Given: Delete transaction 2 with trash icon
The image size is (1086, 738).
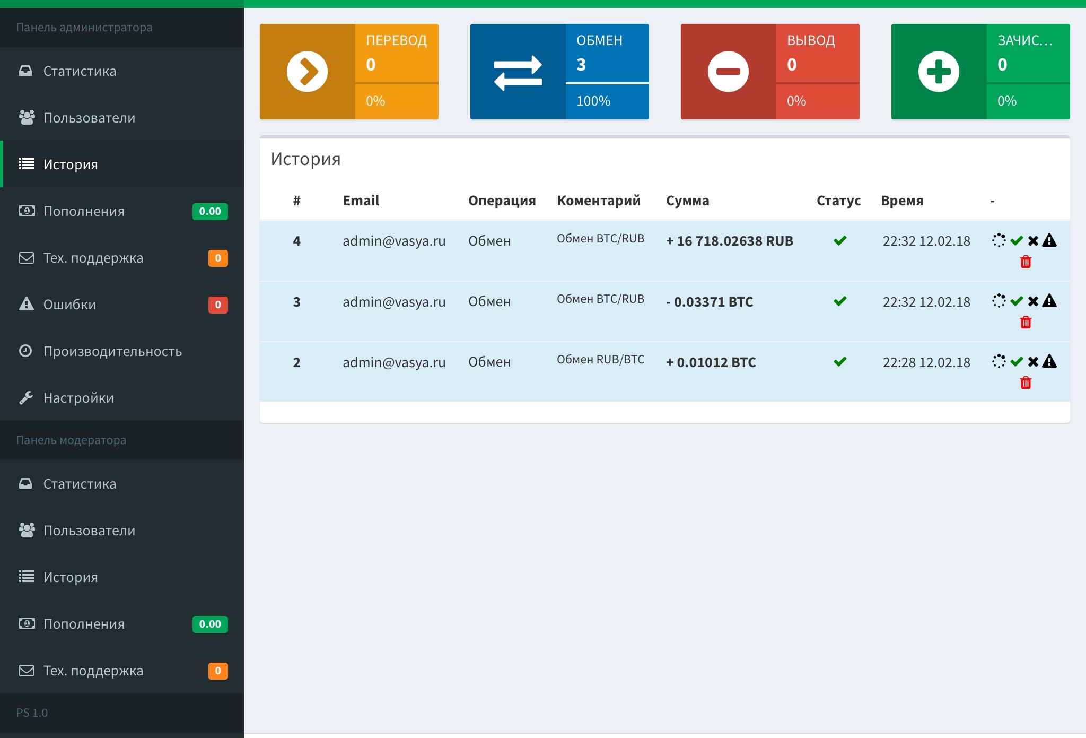Looking at the screenshot, I should [1026, 383].
